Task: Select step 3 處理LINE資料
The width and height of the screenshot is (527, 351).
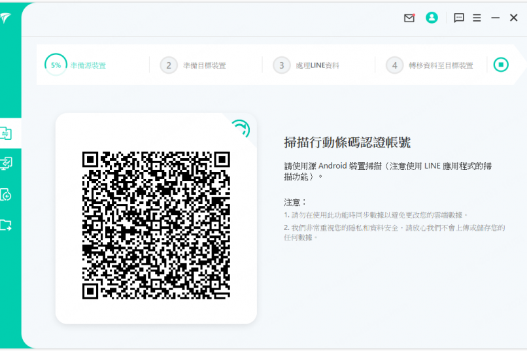Action: click(x=317, y=65)
